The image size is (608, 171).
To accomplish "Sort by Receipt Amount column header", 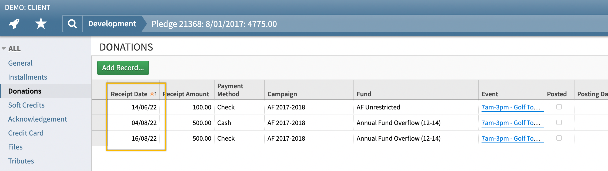I will click(186, 94).
